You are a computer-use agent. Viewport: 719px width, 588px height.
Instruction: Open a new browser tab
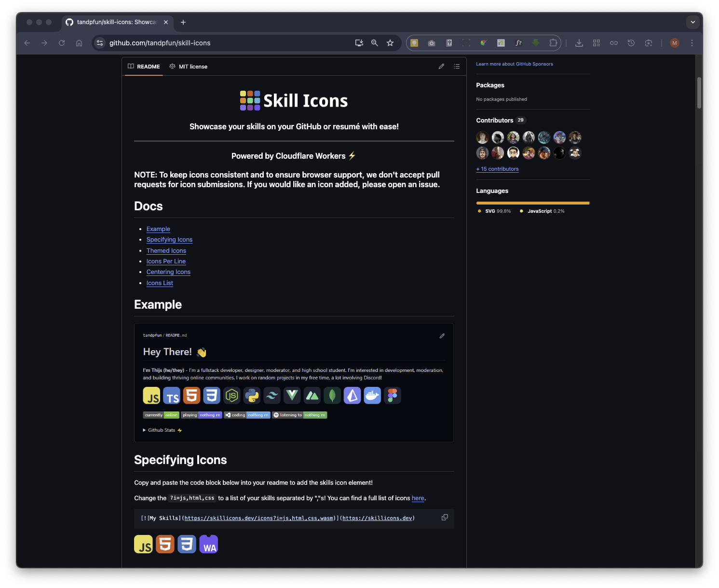(x=183, y=22)
